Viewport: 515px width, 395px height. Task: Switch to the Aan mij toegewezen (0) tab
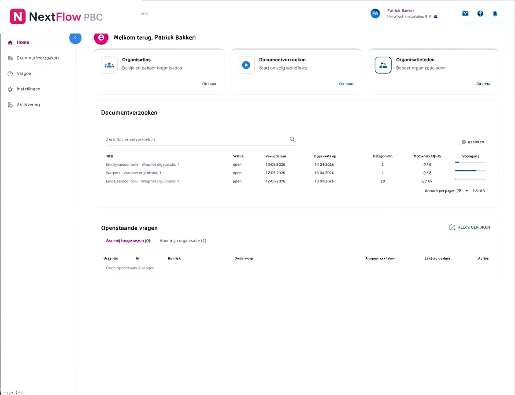coord(128,241)
